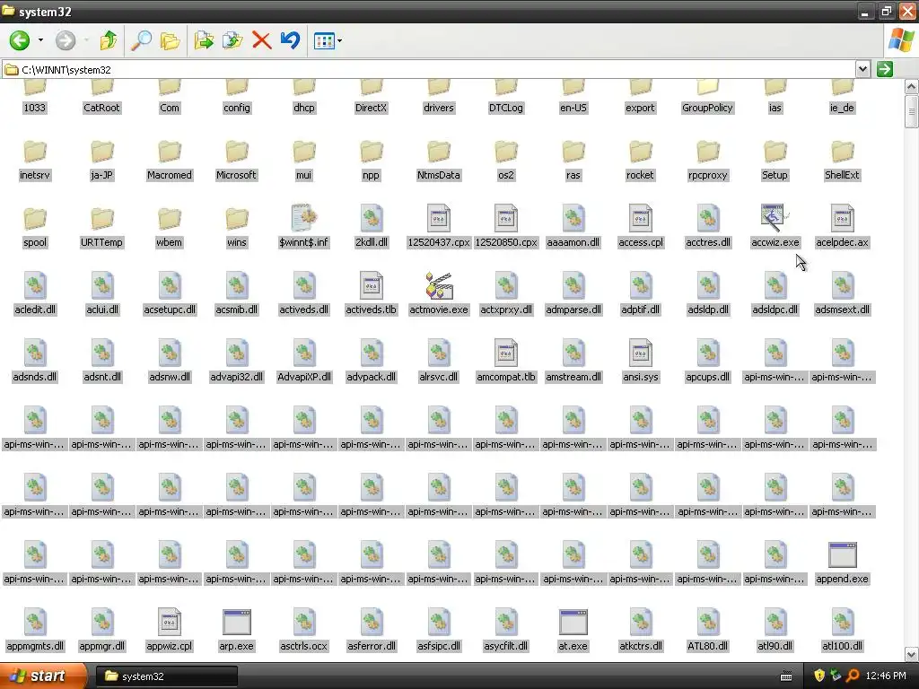This screenshot has height=689, width=919.
Task: Select the drivers folder
Action: 438,97
